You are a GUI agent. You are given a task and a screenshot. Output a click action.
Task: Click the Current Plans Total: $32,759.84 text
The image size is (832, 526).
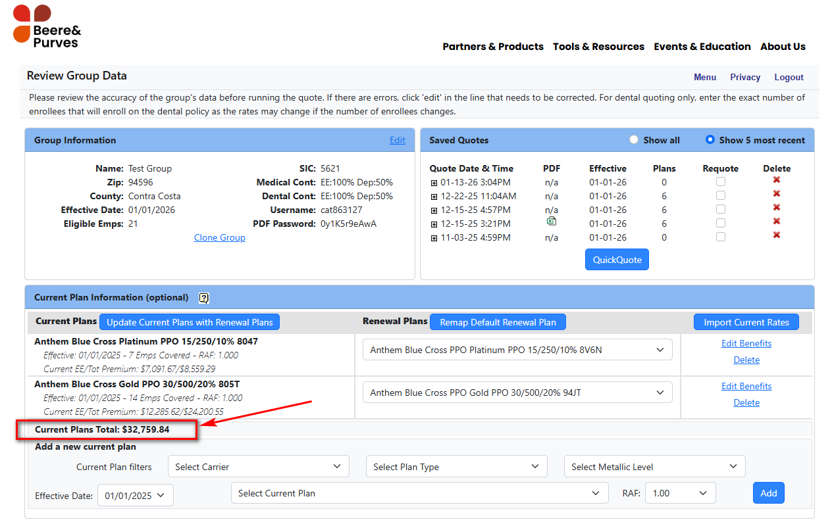pos(102,429)
